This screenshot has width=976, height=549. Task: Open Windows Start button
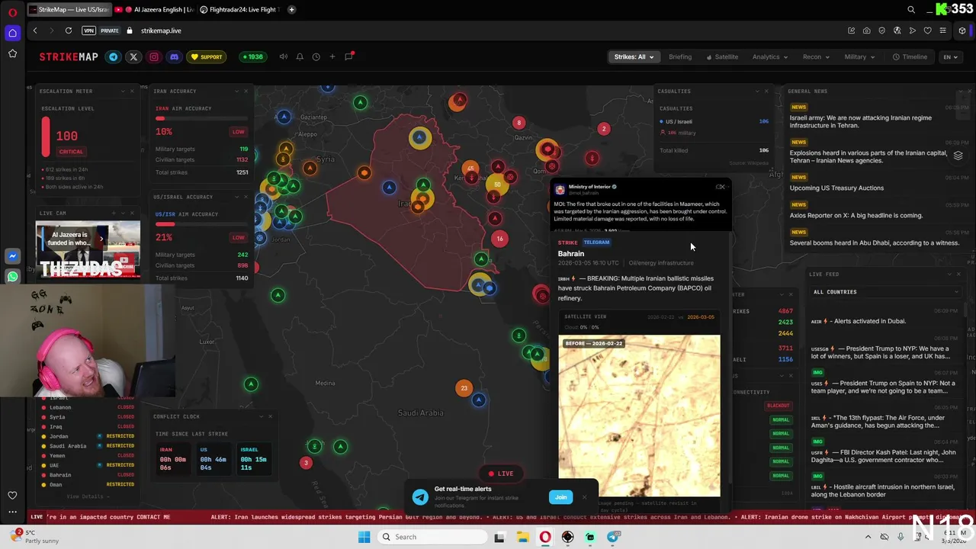tap(364, 537)
